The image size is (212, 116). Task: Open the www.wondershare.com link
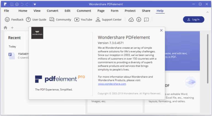click(x=112, y=84)
